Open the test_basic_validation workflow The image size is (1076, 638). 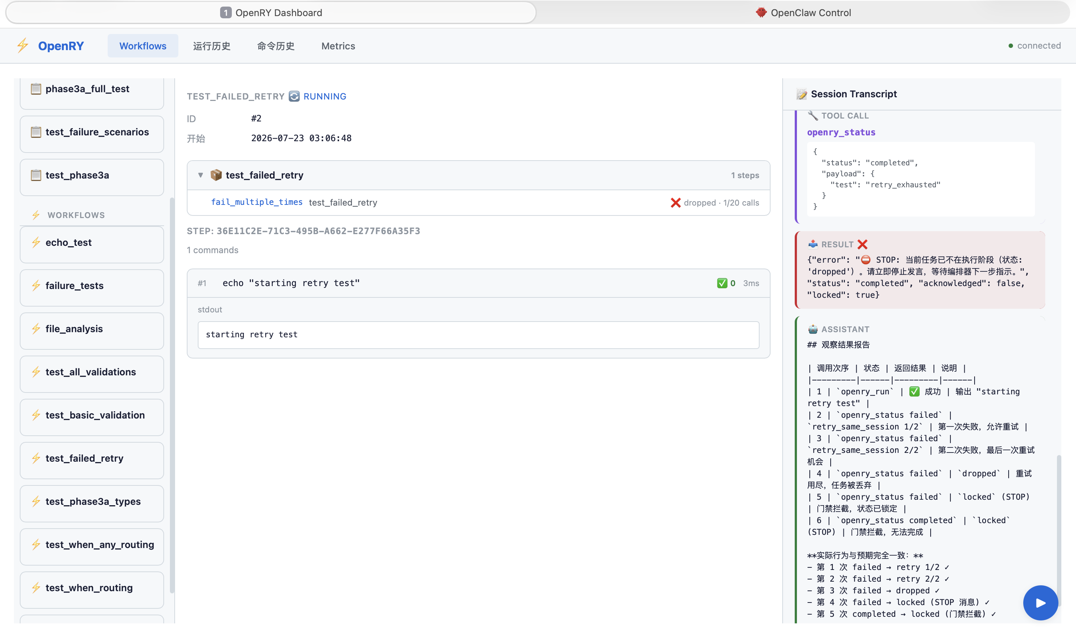point(92,417)
